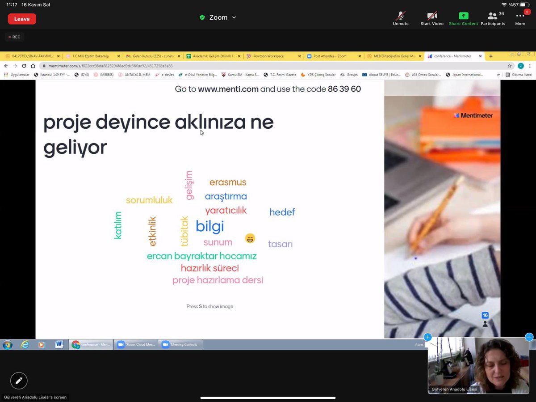Image resolution: width=536 pixels, height=402 pixels.
Task: Click 'proje hazırlama dersi' in word cloud
Action: (218, 280)
